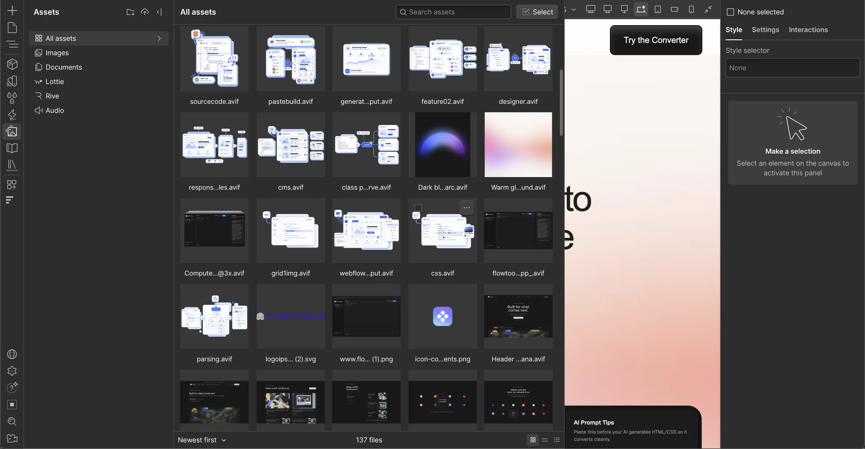865x449 pixels.
Task: Select the sourcecode.avif thumbnail
Action: 214,59
